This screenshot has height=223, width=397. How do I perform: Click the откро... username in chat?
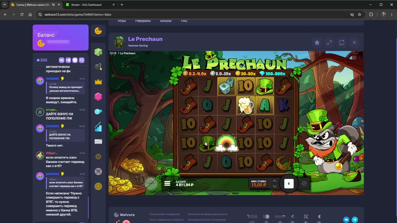point(51,110)
